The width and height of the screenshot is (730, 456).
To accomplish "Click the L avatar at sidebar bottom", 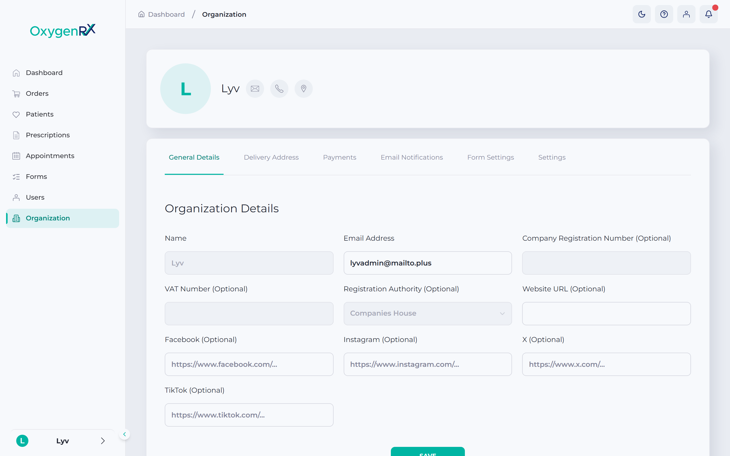I will (22, 441).
